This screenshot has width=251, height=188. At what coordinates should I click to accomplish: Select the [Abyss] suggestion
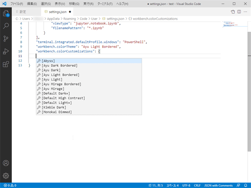click(89, 61)
